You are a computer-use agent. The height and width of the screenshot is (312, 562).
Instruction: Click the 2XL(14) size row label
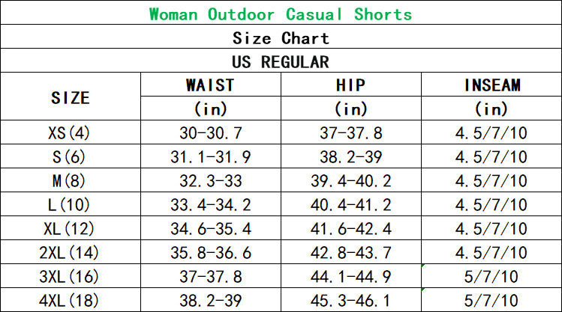69,253
